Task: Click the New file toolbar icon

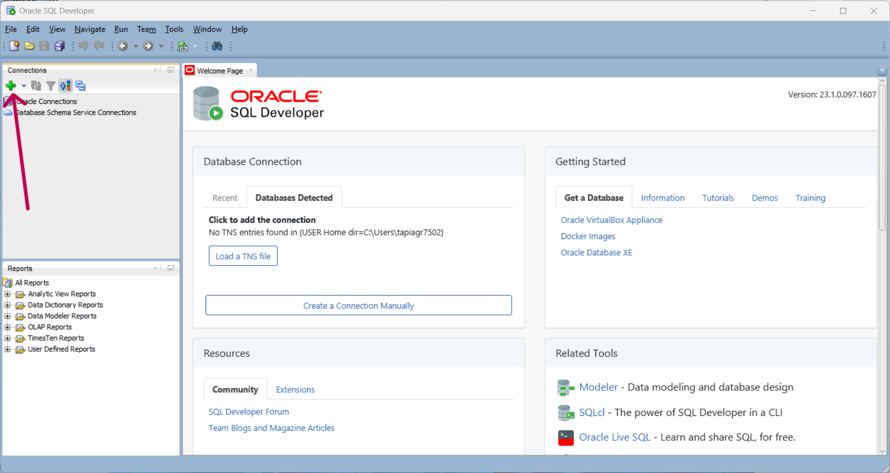Action: point(14,46)
